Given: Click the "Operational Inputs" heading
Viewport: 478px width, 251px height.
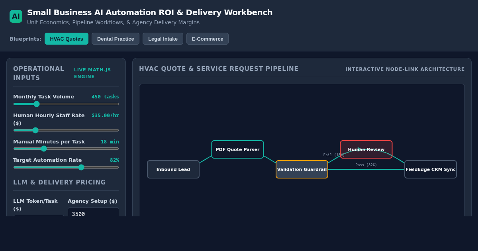Looking at the screenshot, I should point(39,73).
